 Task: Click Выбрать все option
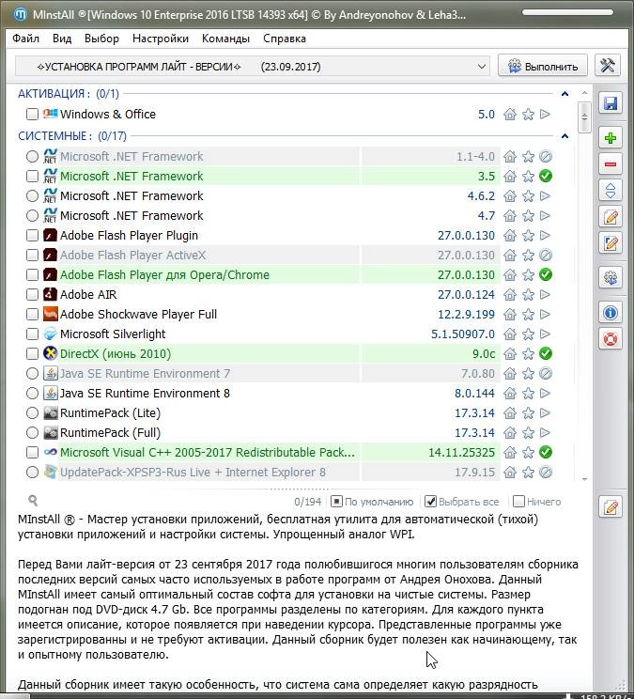coord(461,502)
